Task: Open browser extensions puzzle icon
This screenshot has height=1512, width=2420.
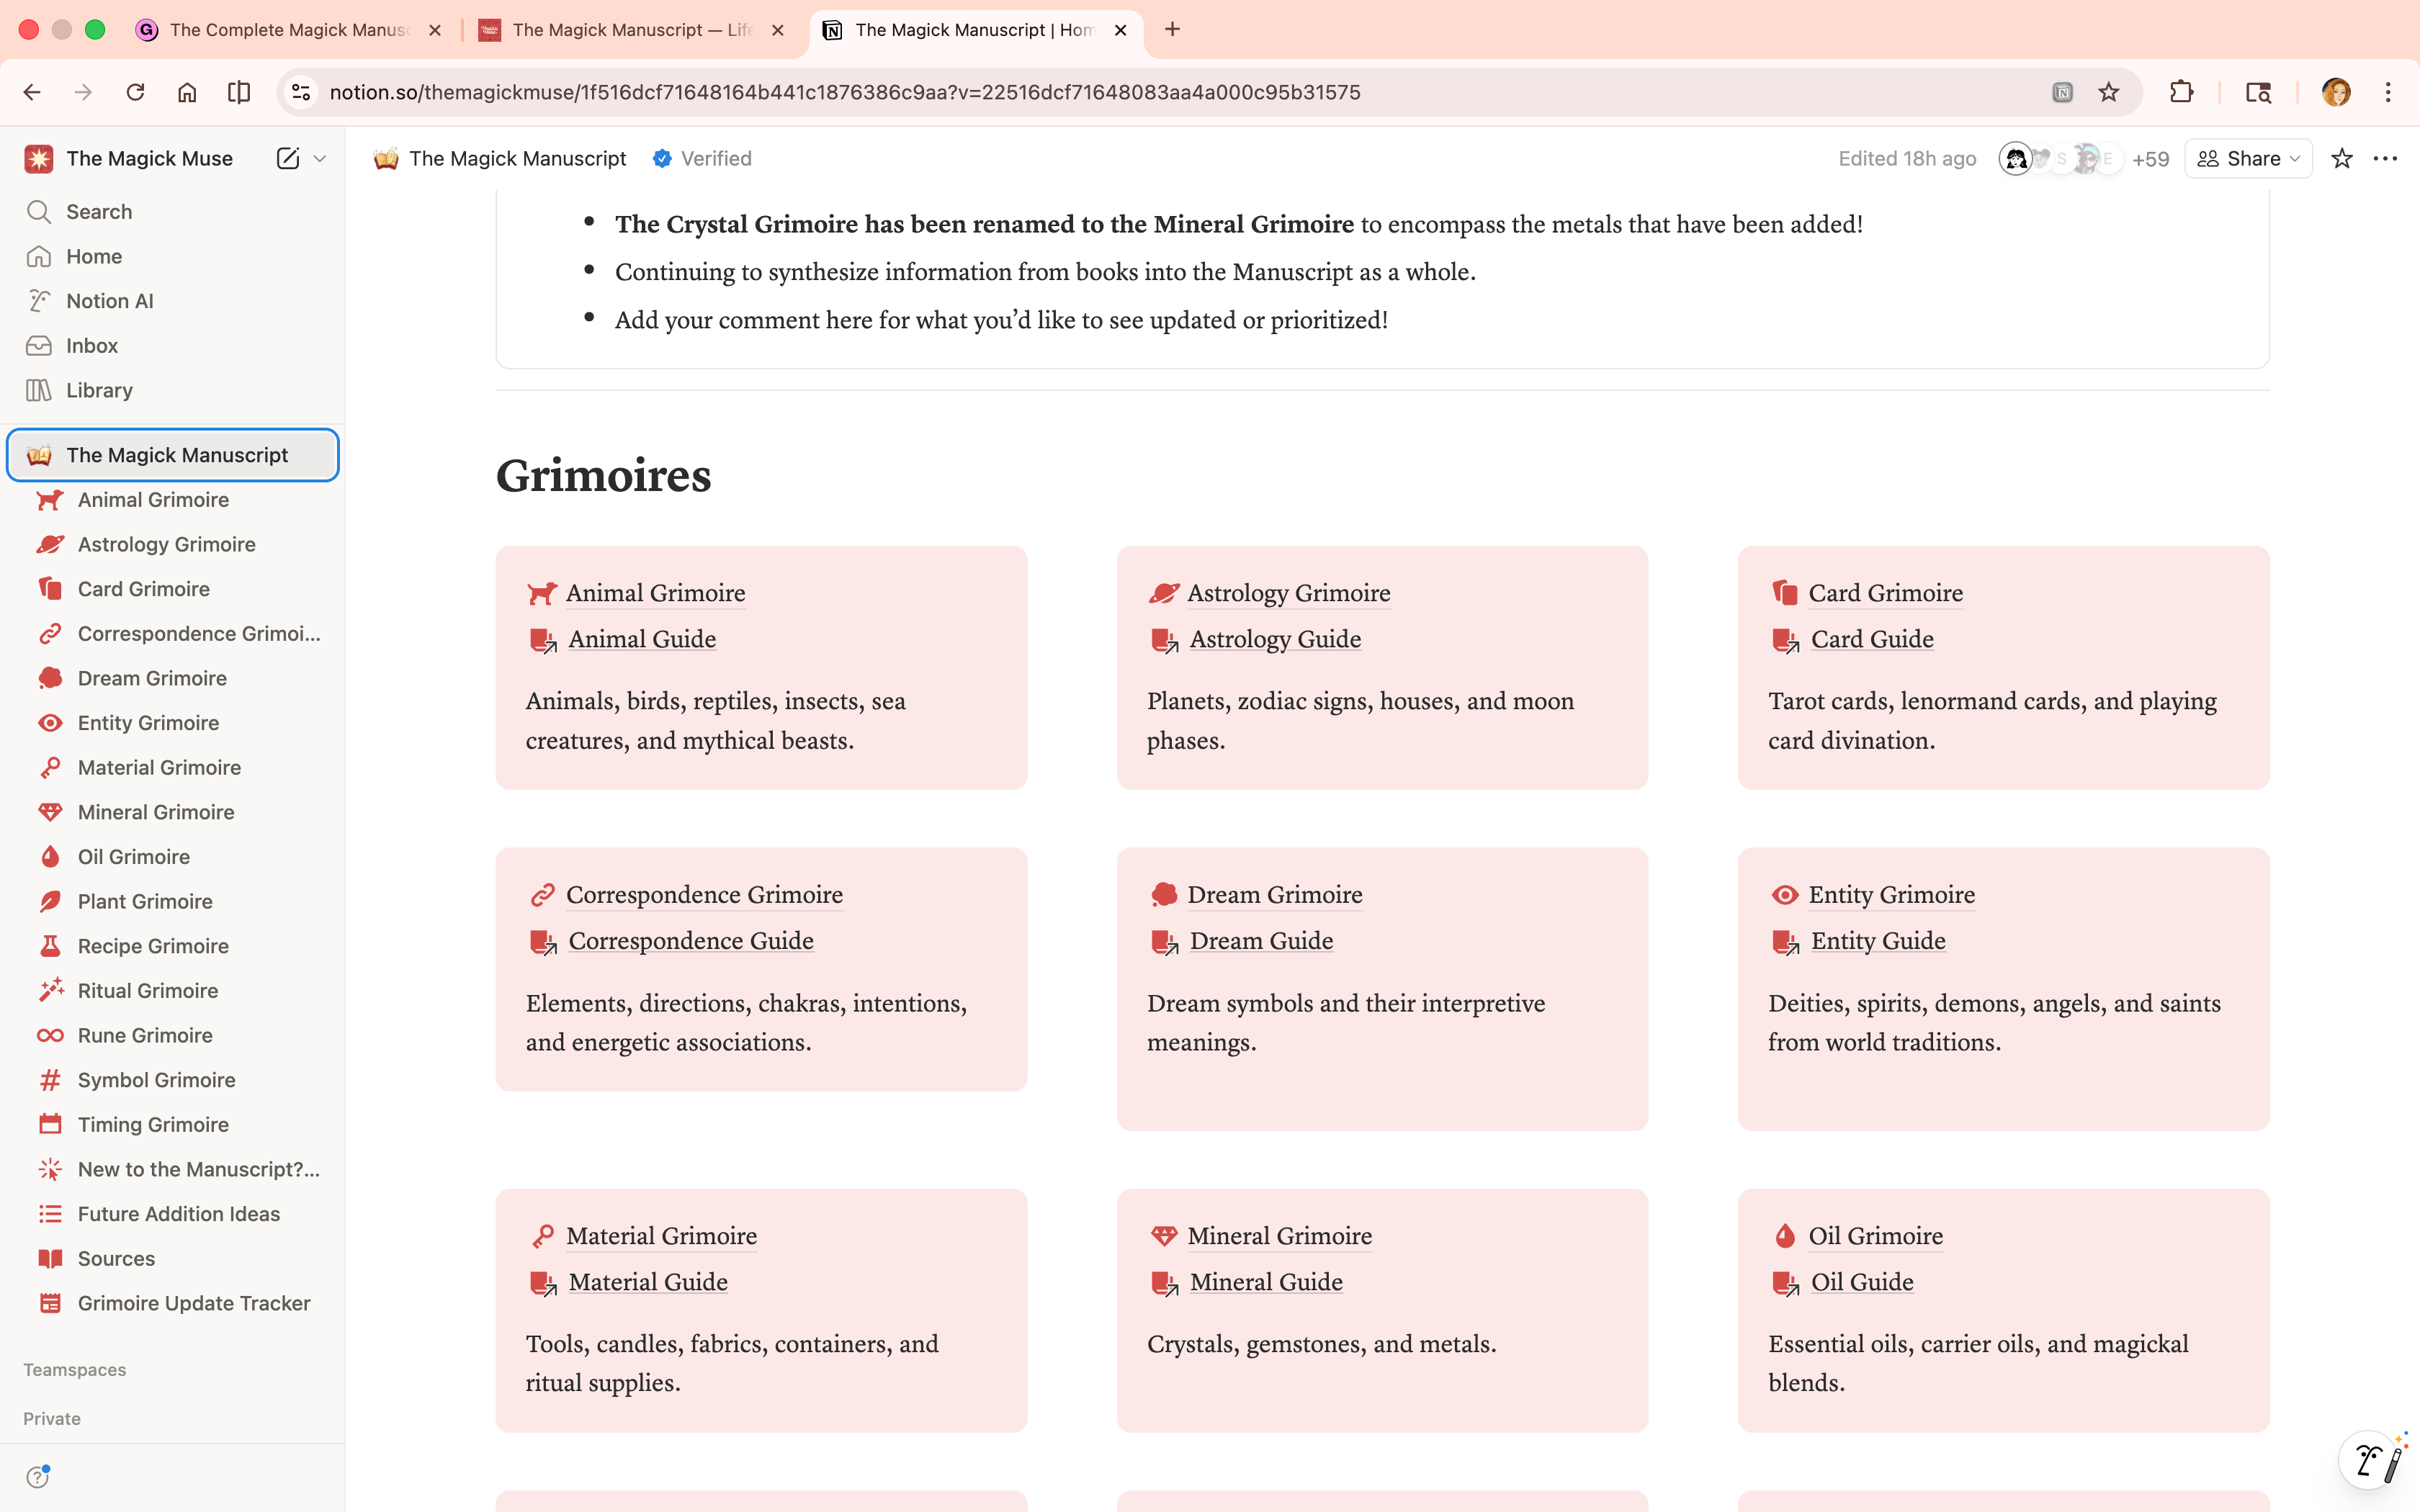Action: click(2181, 92)
